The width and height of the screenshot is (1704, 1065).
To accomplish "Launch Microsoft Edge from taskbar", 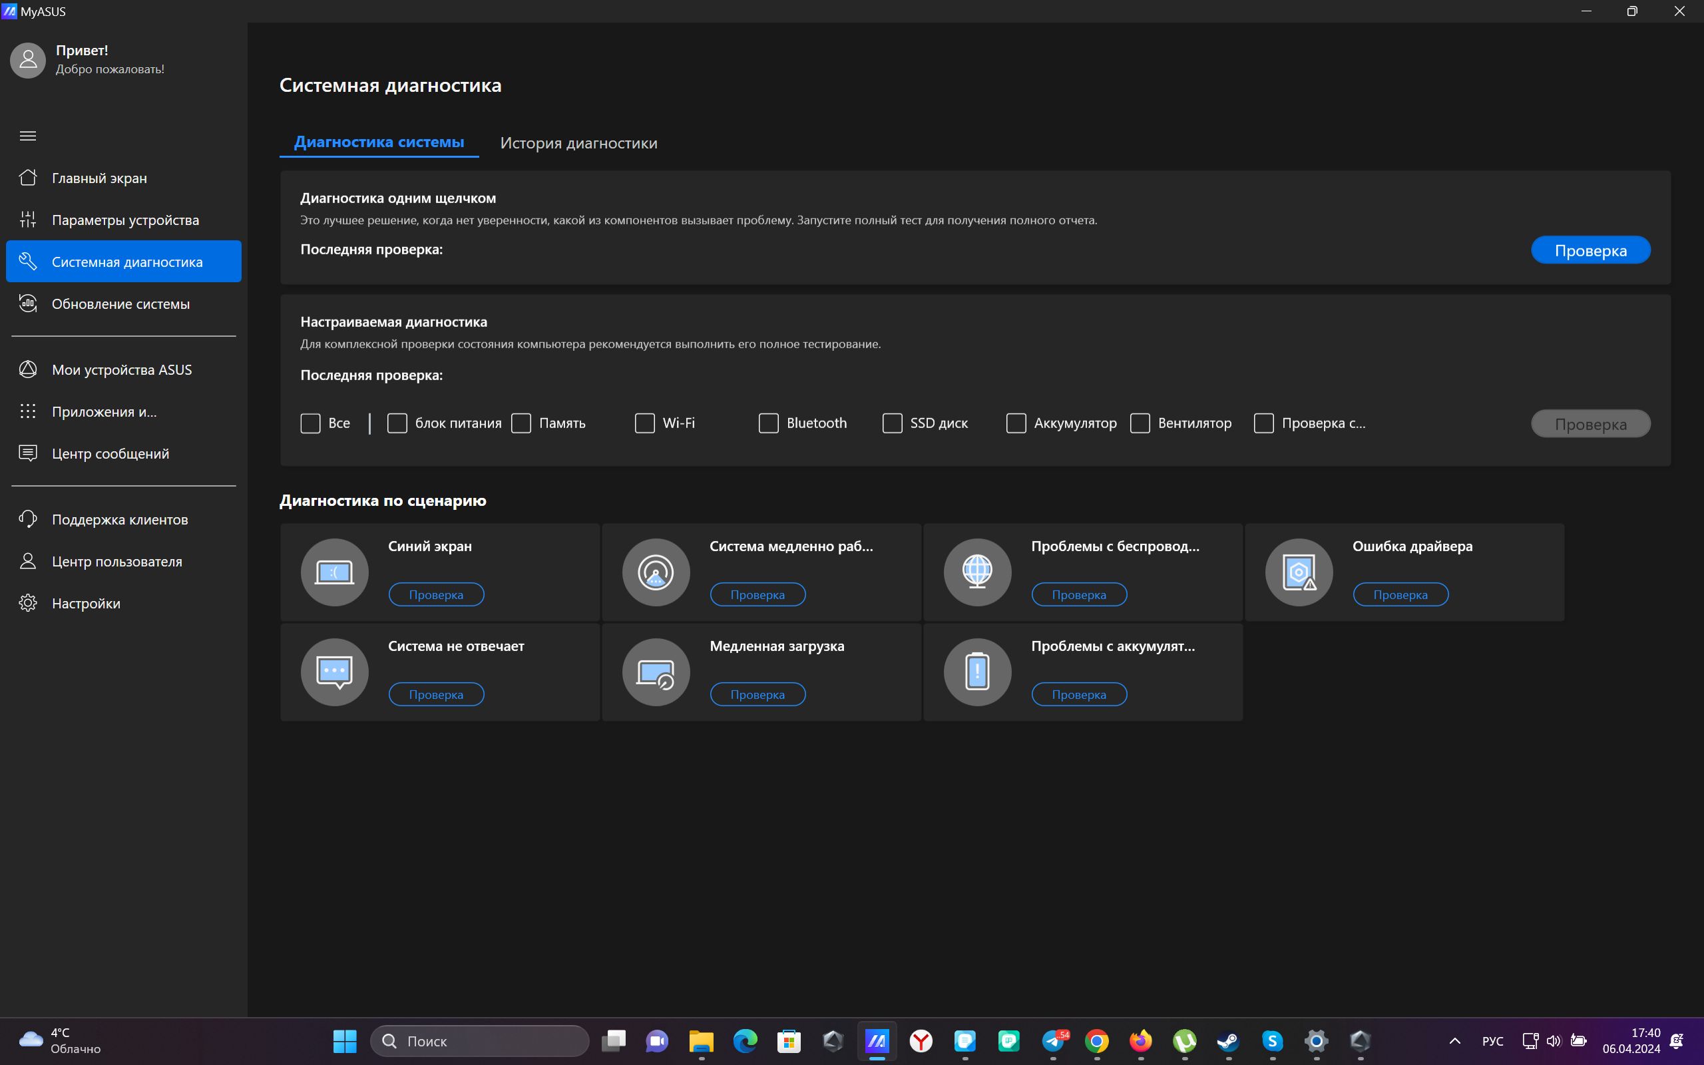I will 745,1041.
